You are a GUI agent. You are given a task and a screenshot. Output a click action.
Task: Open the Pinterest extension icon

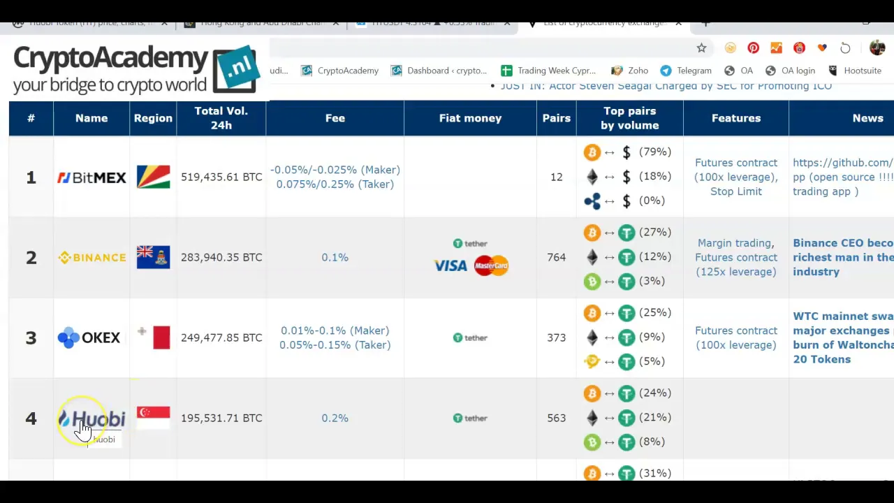click(x=753, y=48)
